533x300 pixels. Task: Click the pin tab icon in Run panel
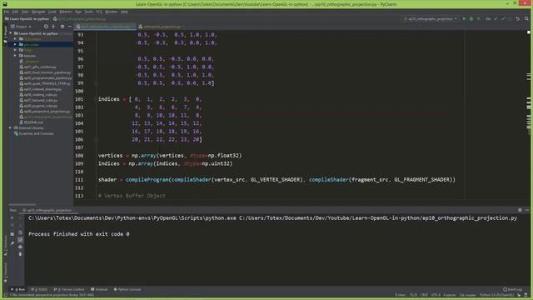pos(12,242)
